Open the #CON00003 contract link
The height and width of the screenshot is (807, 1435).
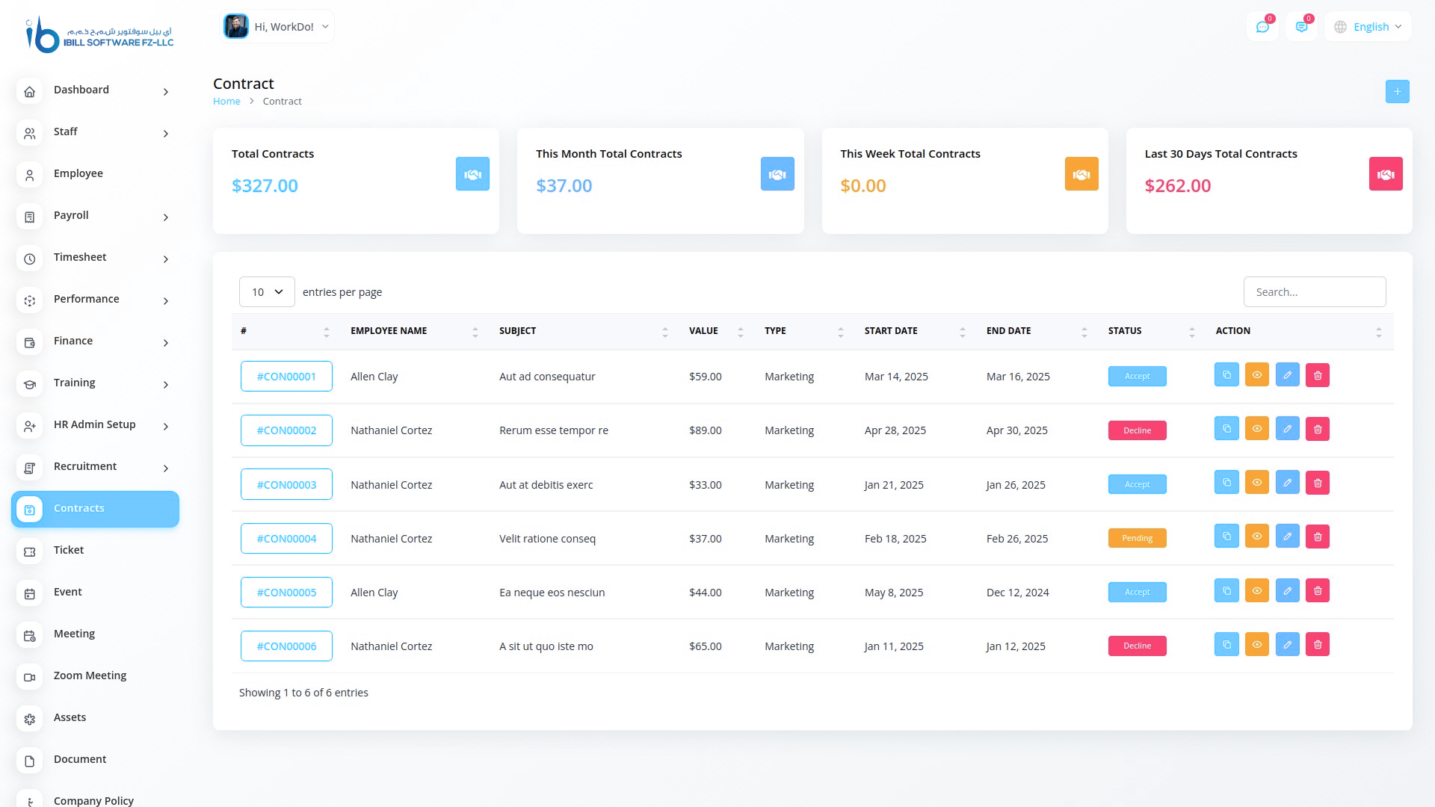coord(286,485)
